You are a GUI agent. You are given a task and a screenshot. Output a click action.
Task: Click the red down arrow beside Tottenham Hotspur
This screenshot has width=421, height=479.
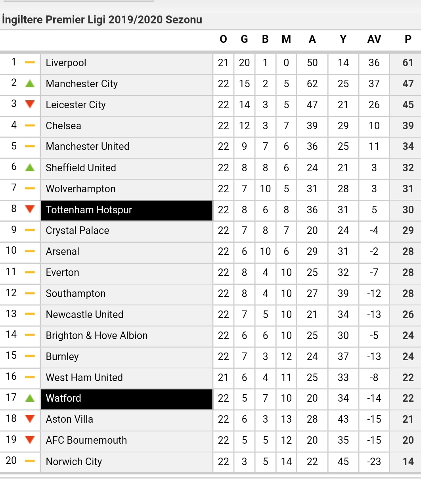30,209
